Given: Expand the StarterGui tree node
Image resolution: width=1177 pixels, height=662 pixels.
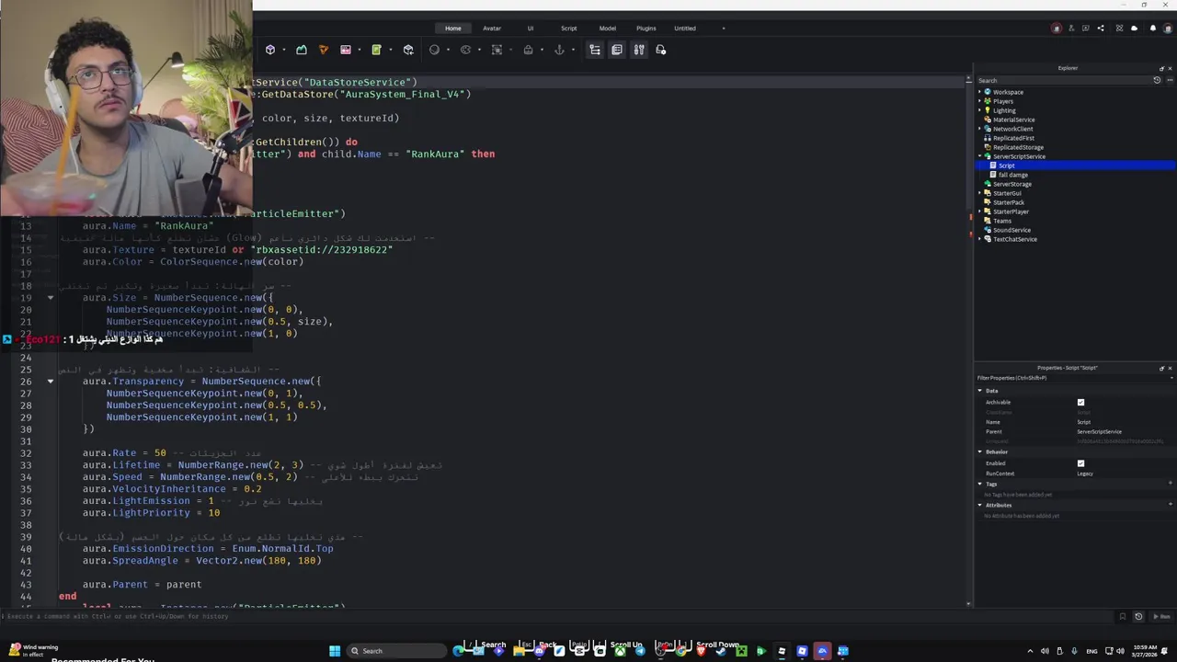Looking at the screenshot, I should 980,193.
